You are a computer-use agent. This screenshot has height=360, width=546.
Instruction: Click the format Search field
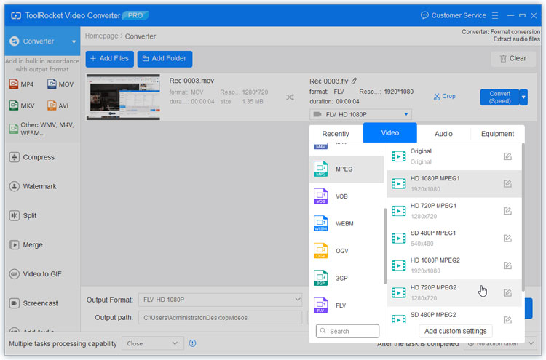[x=347, y=331]
